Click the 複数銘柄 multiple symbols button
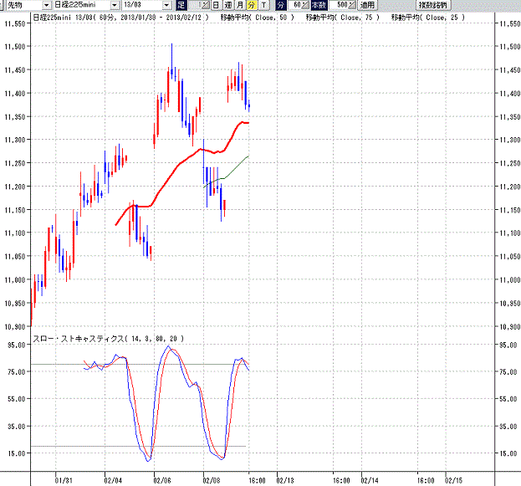Image resolution: width=521 pixels, height=486 pixels. [x=433, y=5]
